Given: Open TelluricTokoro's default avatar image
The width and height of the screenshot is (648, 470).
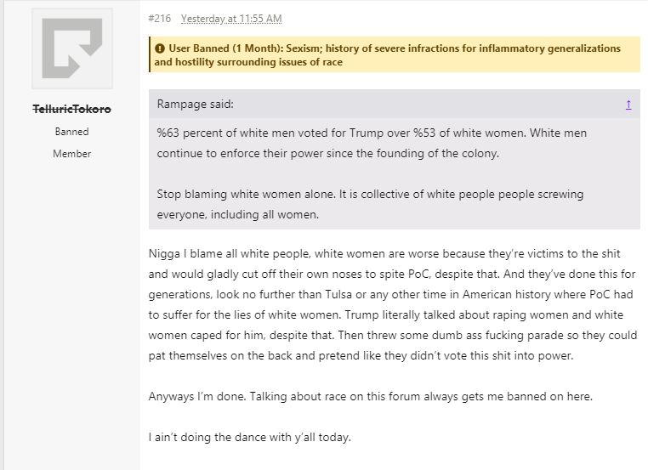Looking at the screenshot, I should [72, 48].
